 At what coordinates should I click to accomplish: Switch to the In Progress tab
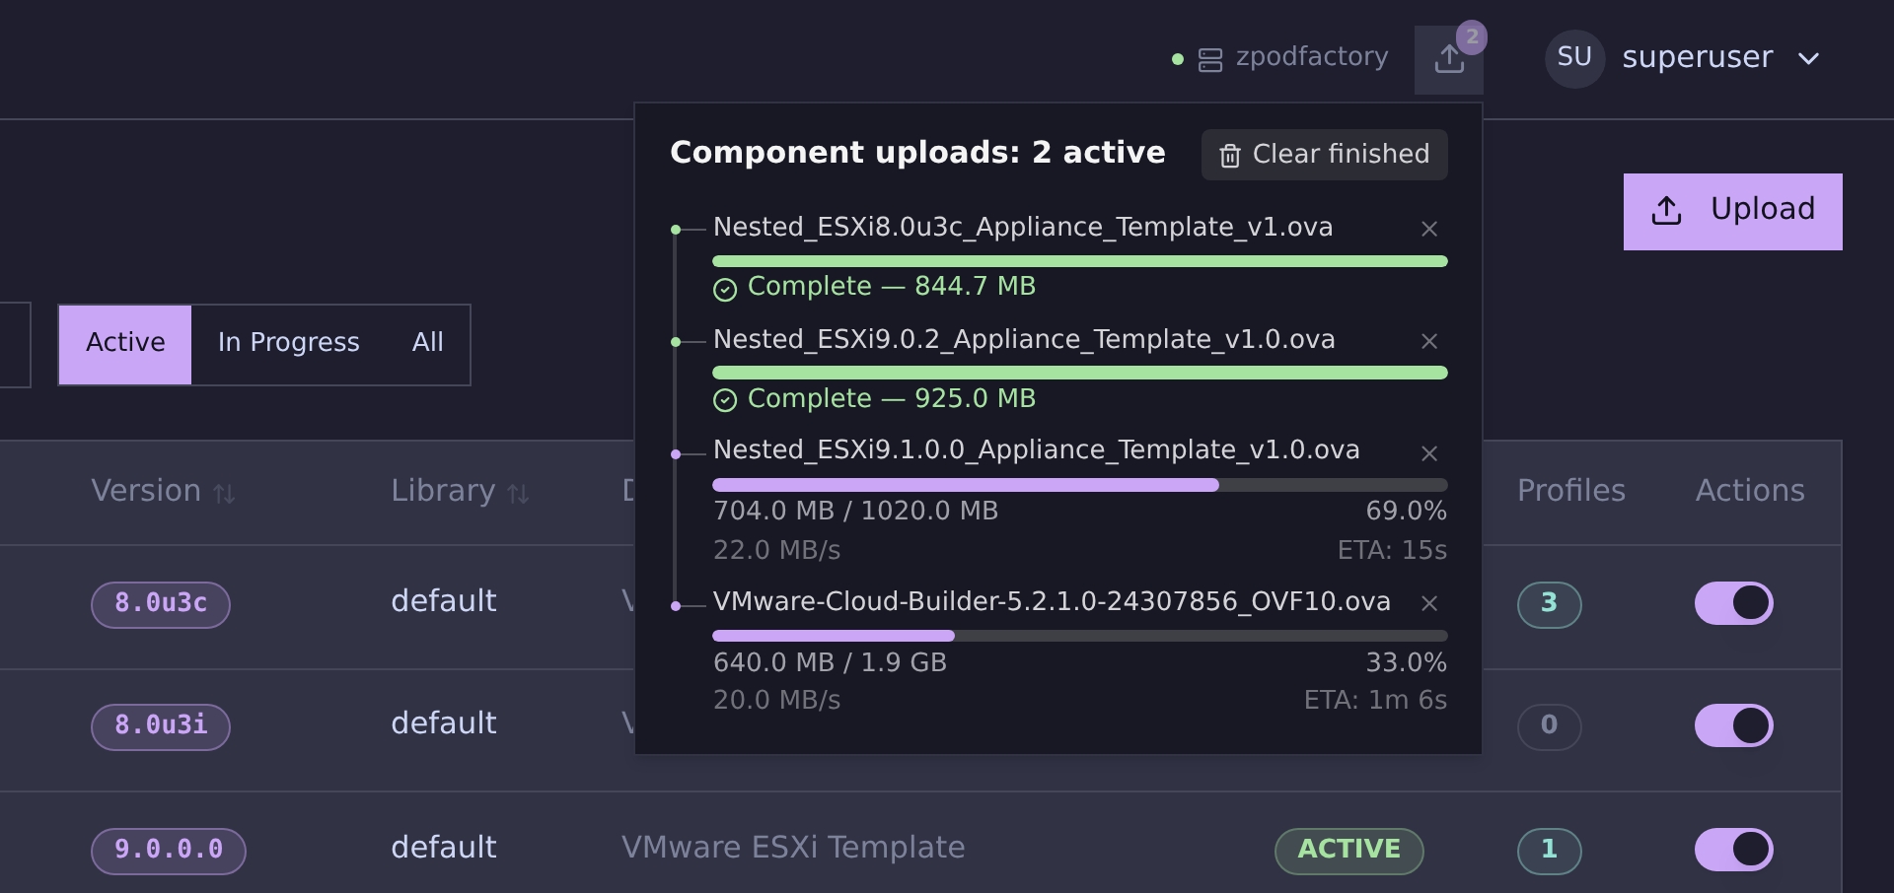click(x=288, y=344)
